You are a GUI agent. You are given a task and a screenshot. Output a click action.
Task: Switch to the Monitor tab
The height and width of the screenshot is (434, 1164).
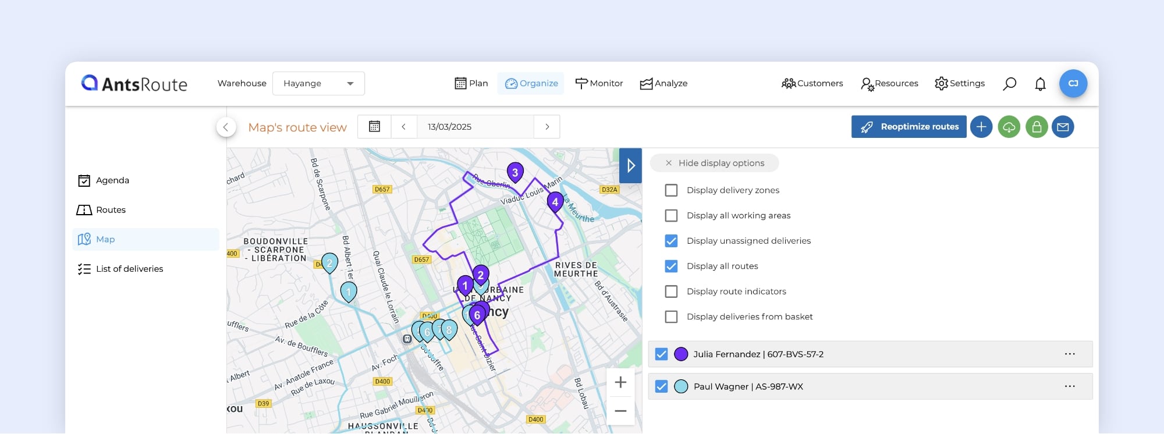599,84
